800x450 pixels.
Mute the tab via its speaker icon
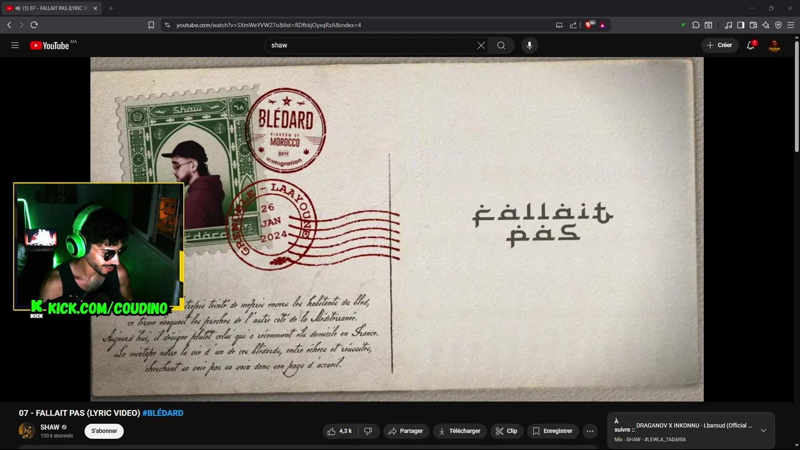[x=17, y=8]
